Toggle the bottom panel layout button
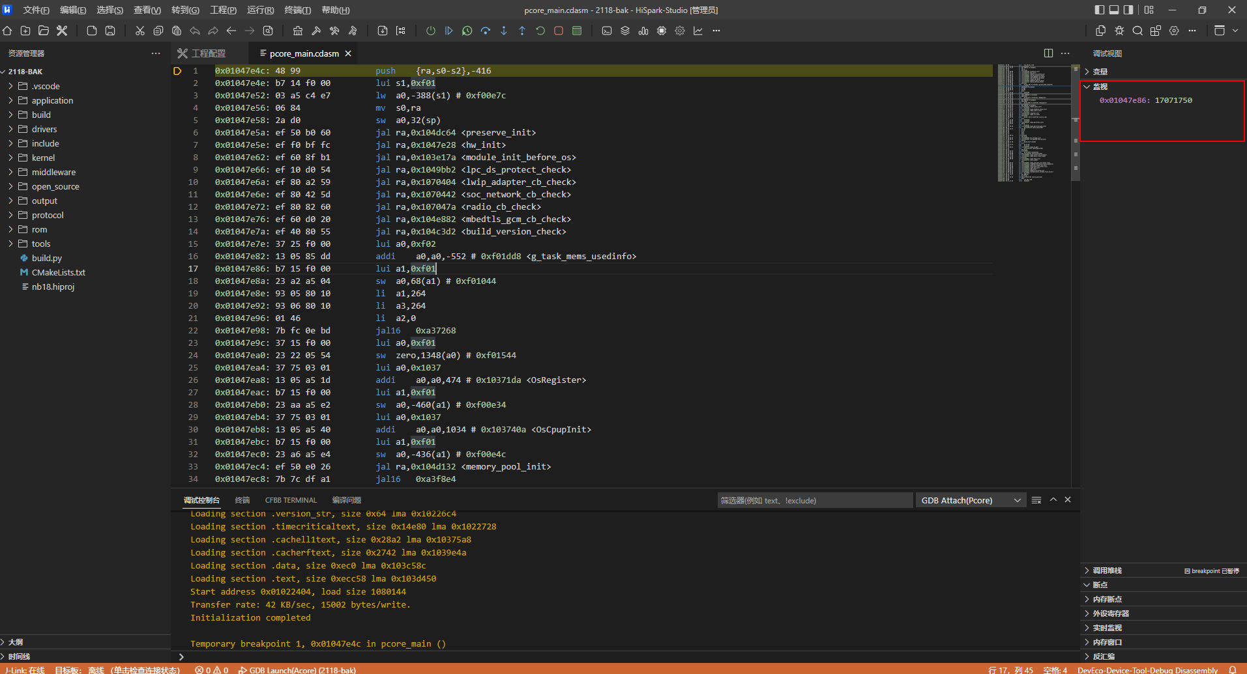 [x=1114, y=10]
